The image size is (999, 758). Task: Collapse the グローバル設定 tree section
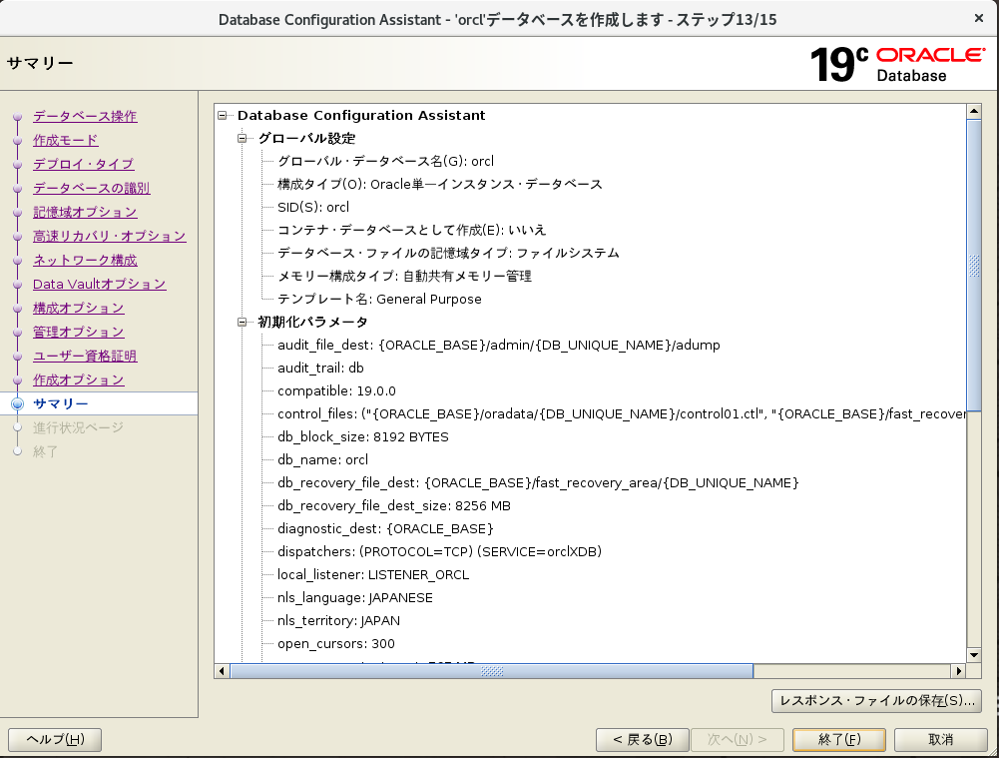pyautogui.click(x=242, y=139)
